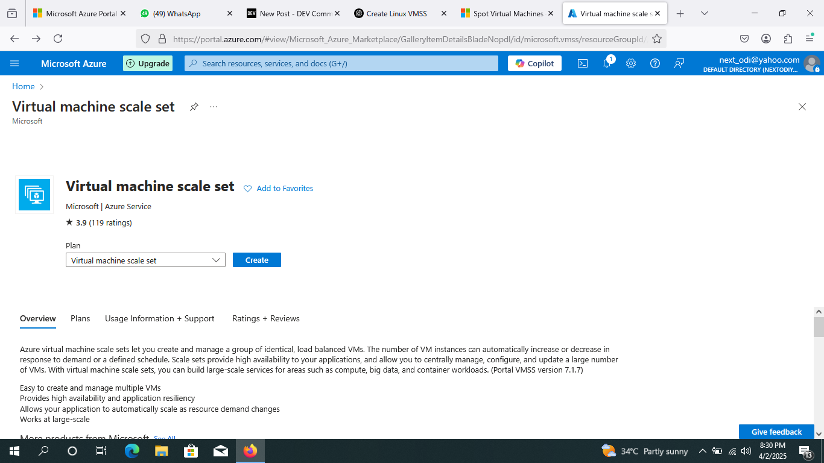
Task: Pin the Virtual machine scale set blade
Action: (194, 107)
